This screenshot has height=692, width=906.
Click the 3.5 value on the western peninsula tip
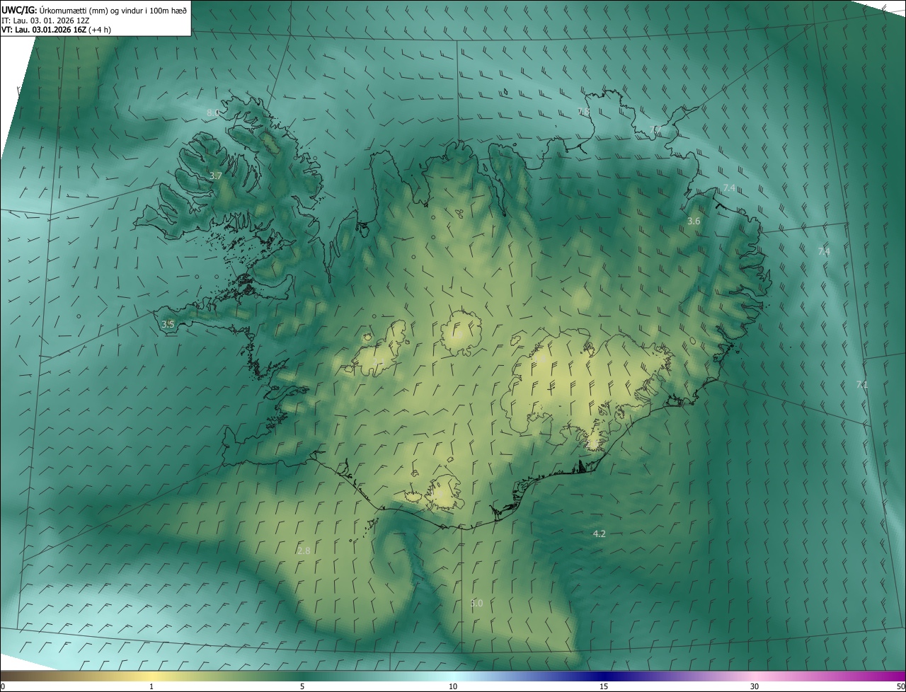168,324
